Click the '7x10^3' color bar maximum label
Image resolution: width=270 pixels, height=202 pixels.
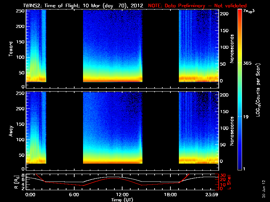(x=250, y=12)
